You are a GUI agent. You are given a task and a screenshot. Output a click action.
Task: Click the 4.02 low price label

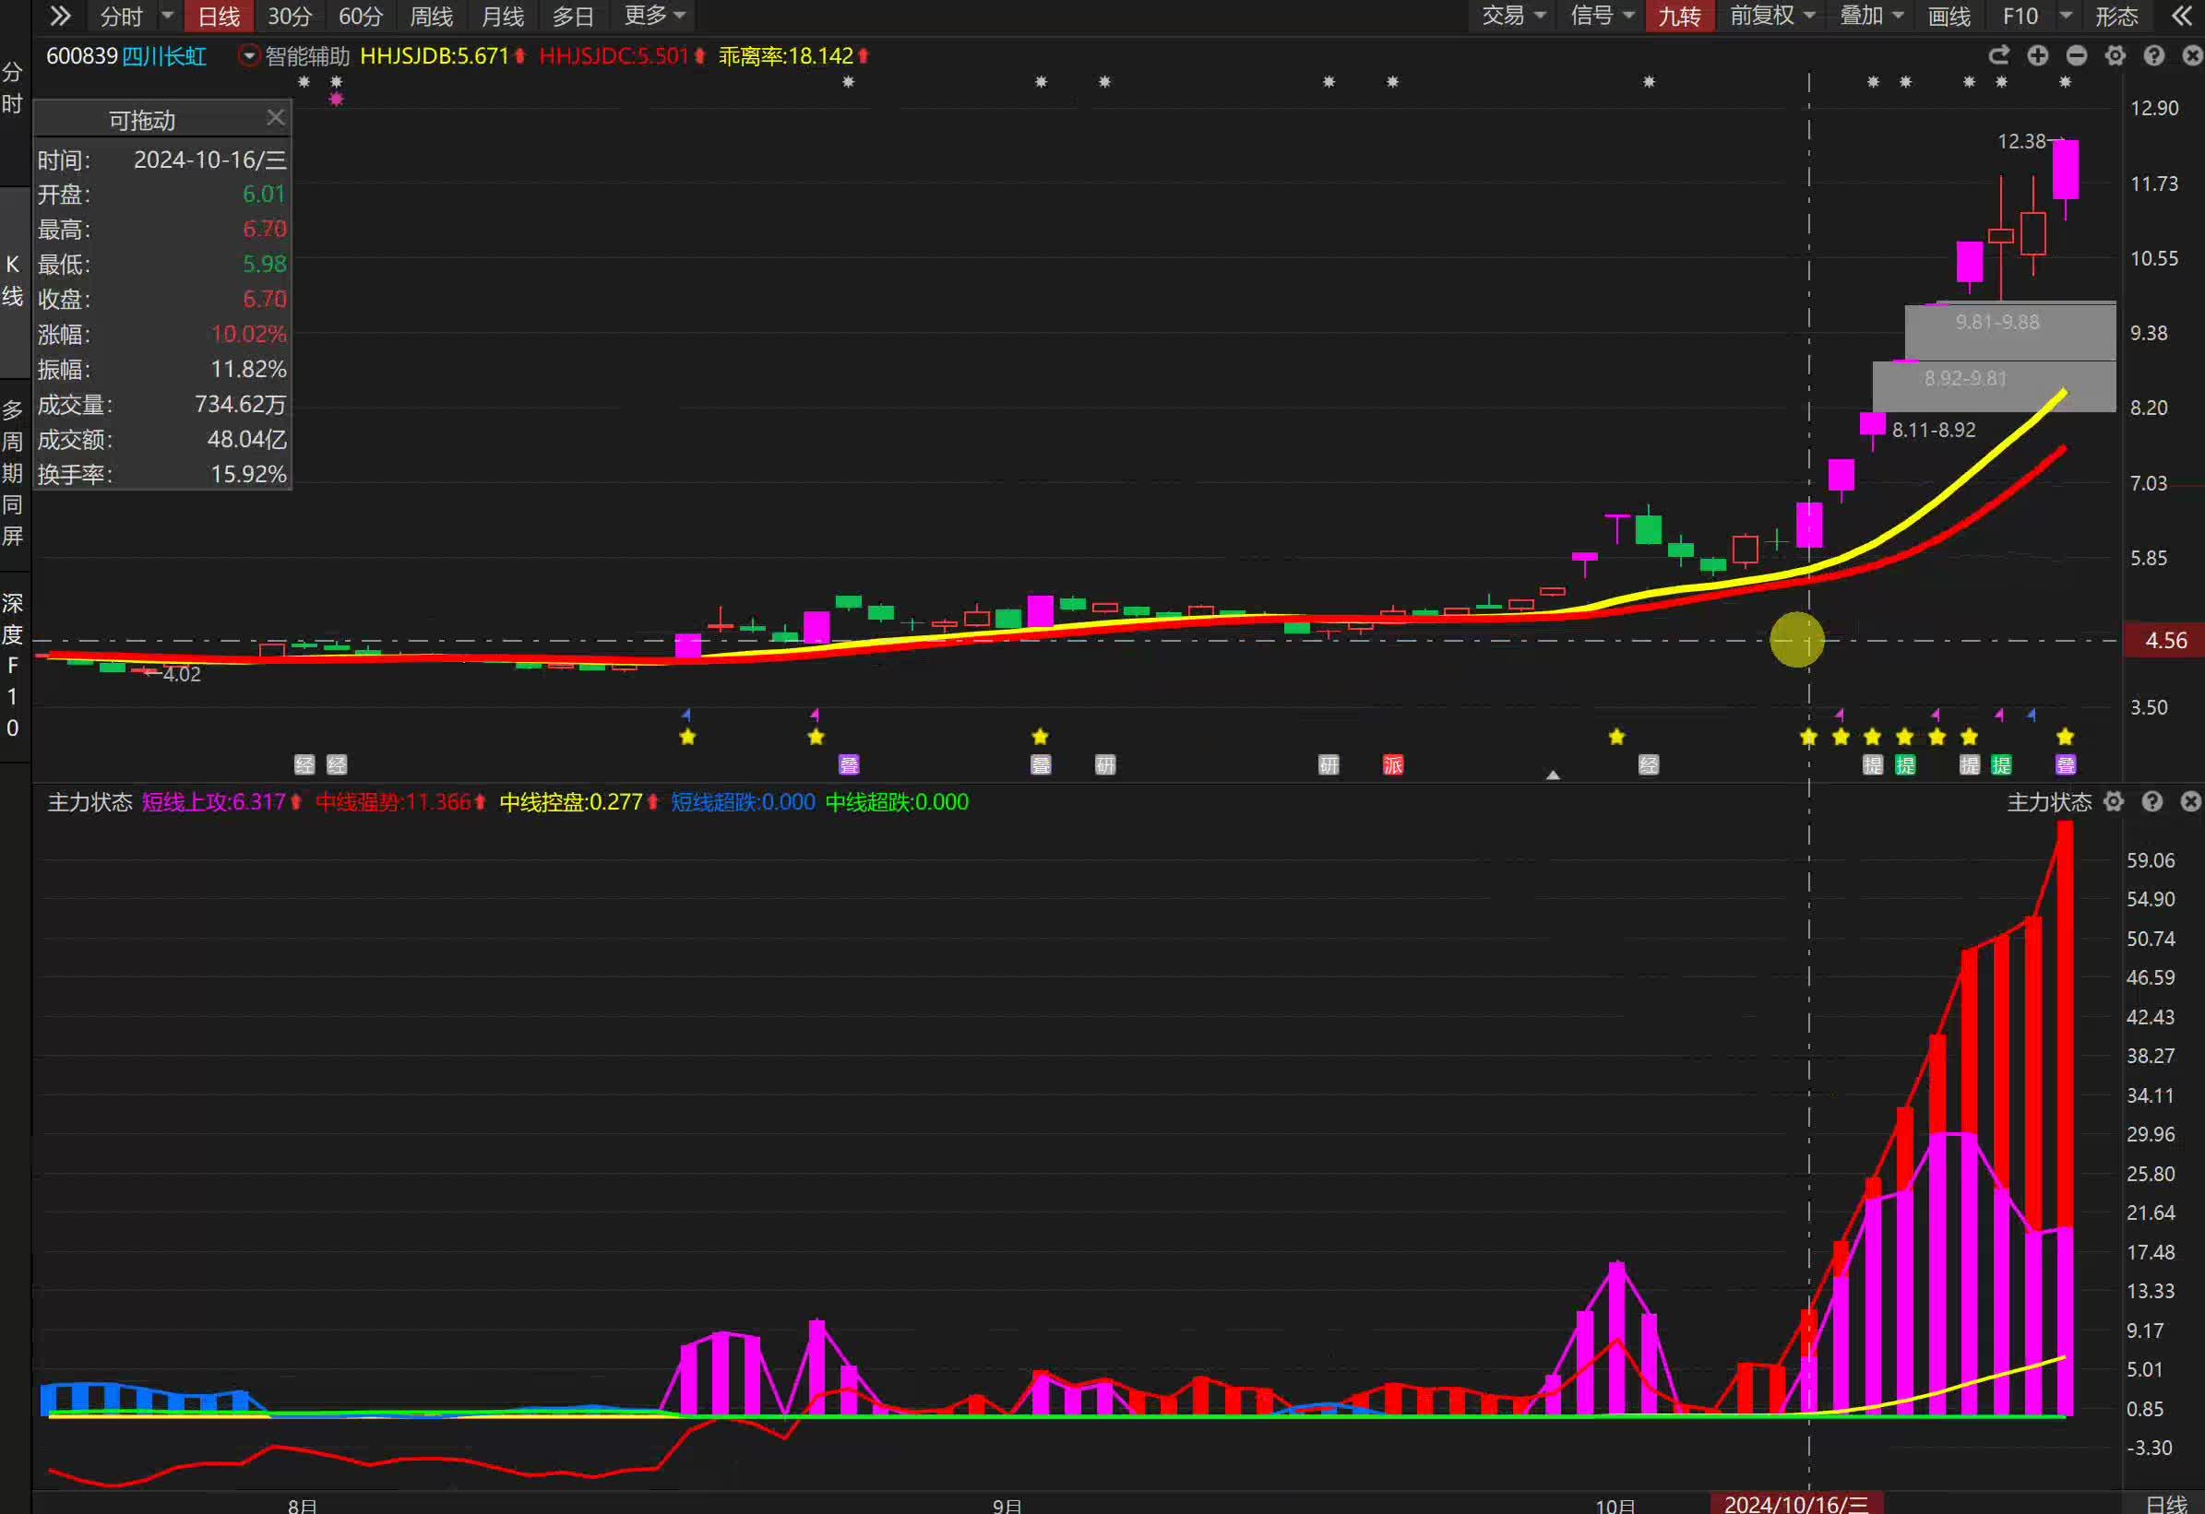pyautogui.click(x=182, y=674)
